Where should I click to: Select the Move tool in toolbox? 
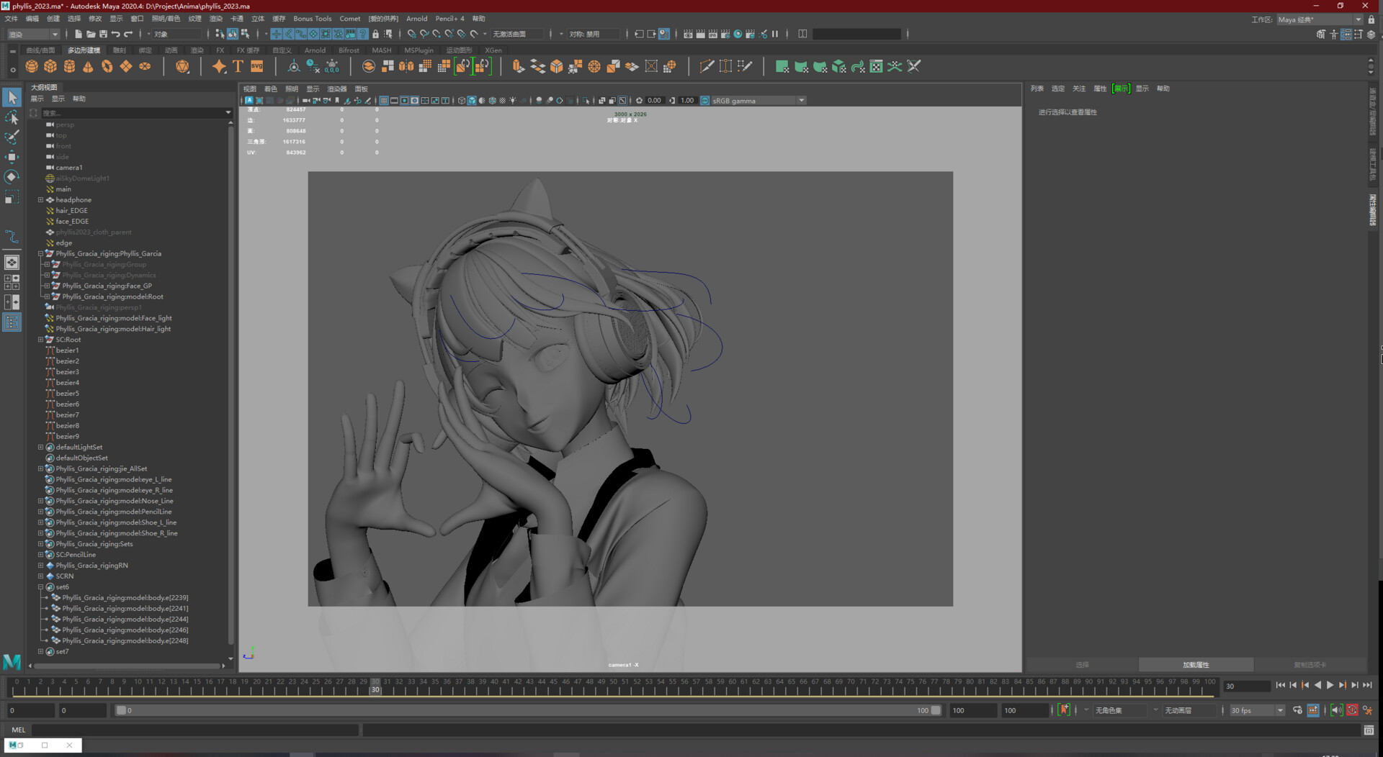(x=12, y=157)
